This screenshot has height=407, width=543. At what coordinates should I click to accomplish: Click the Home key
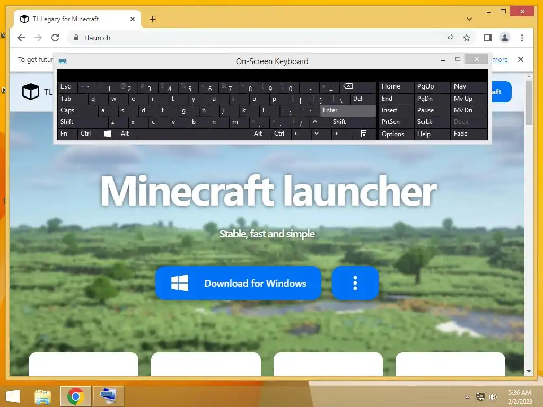tap(396, 86)
